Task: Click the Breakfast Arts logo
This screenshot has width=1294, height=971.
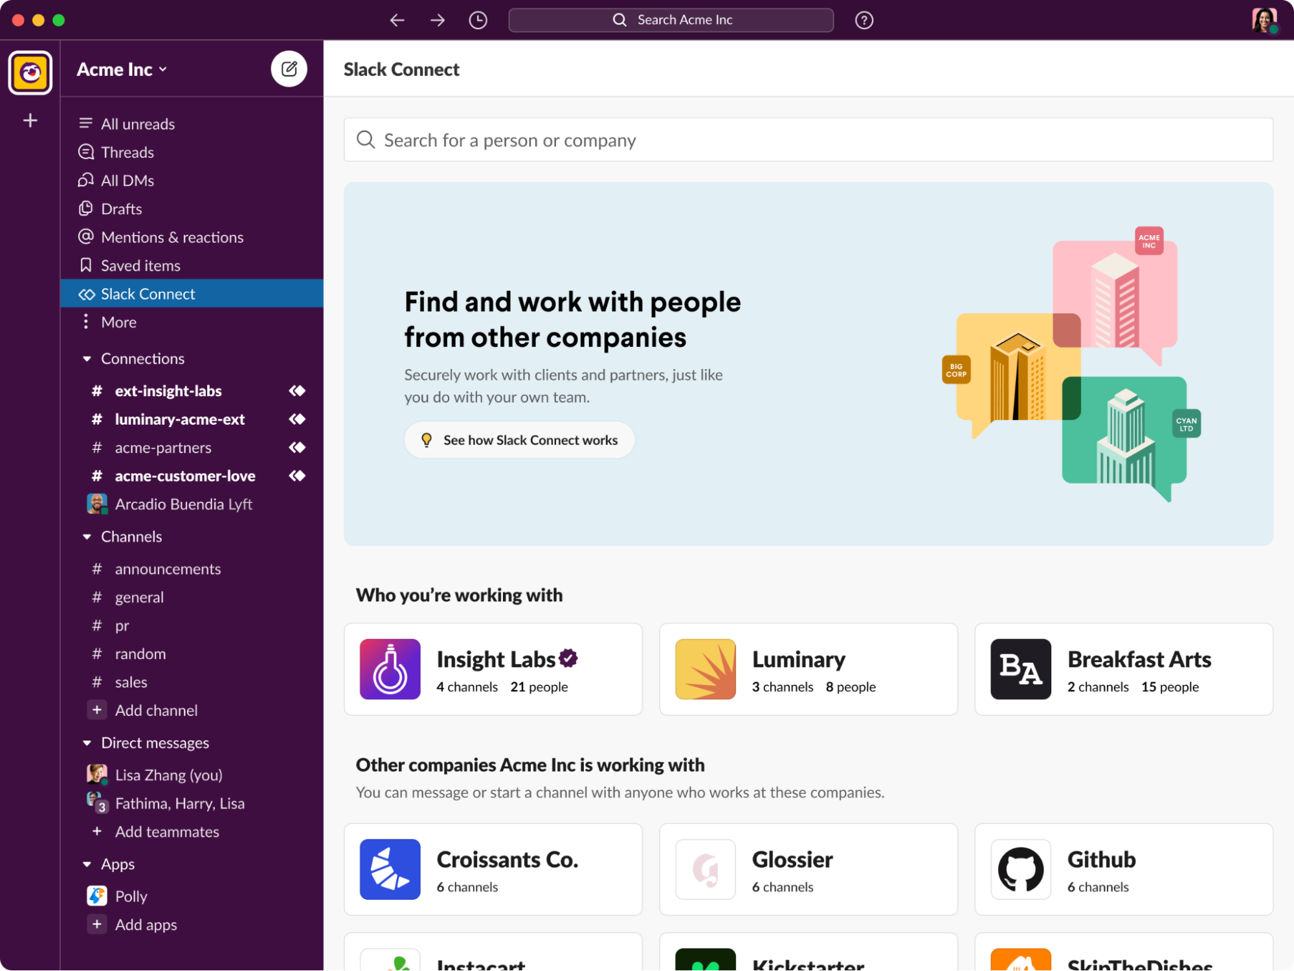Action: point(1020,669)
